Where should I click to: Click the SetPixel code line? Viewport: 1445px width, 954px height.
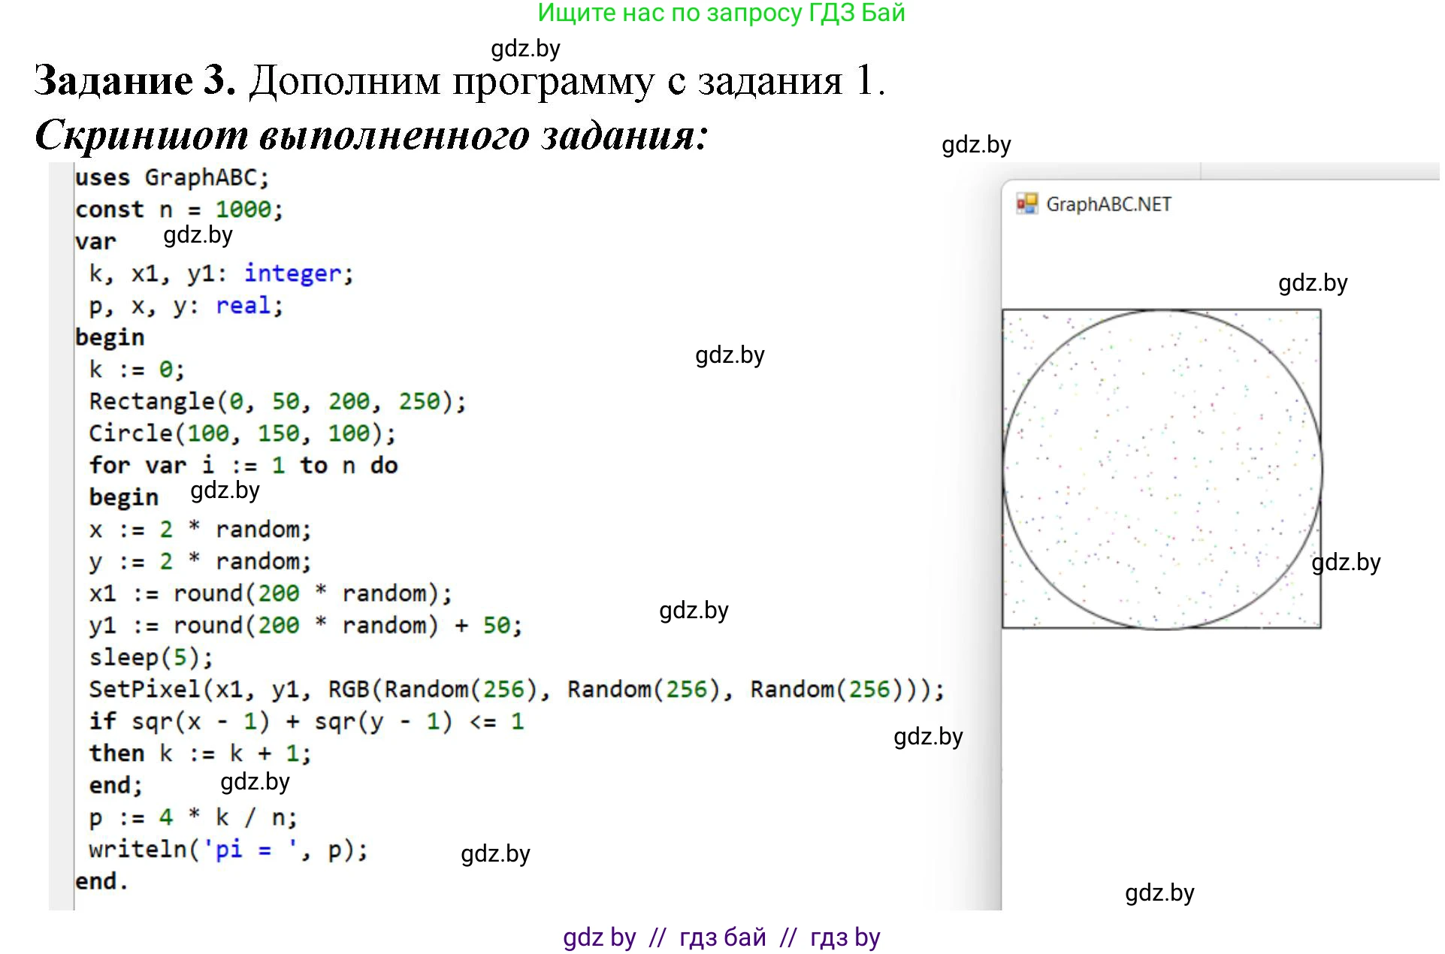[515, 690]
